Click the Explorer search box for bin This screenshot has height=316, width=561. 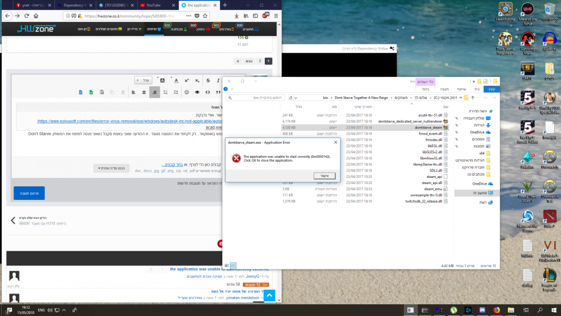pyautogui.click(x=255, y=98)
